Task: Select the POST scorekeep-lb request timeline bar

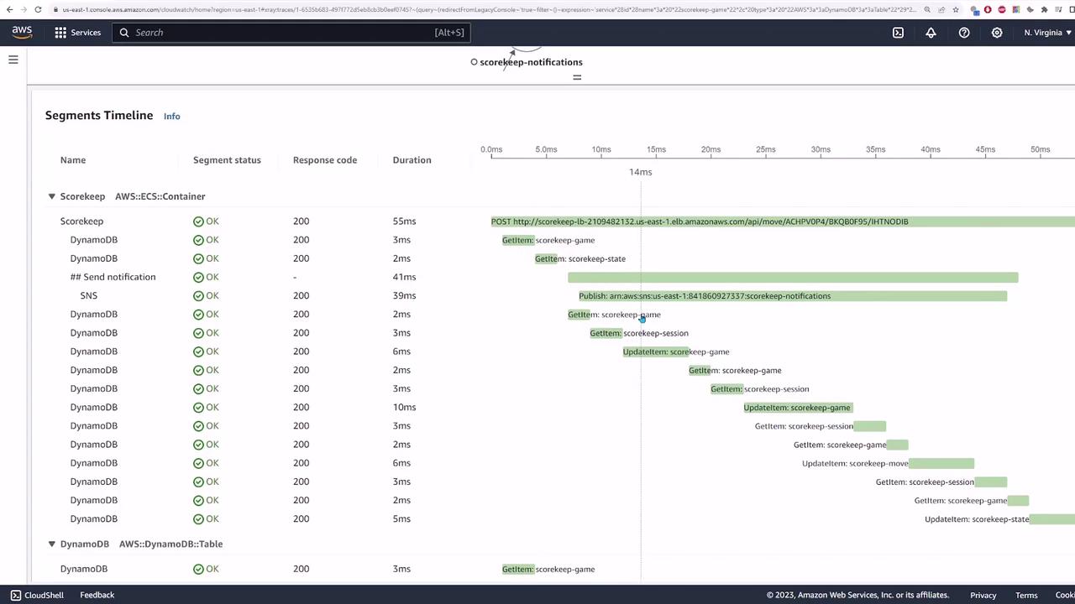Action: [x=783, y=221]
